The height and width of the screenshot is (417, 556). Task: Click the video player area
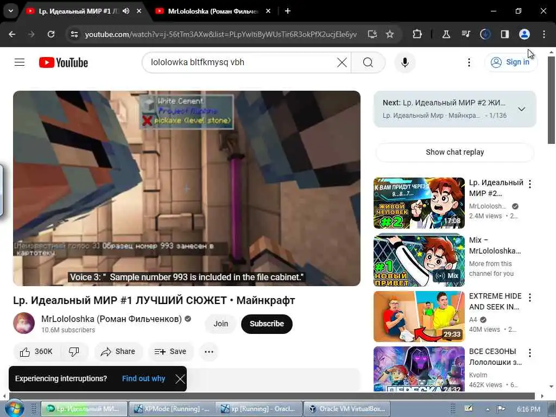coord(187,188)
